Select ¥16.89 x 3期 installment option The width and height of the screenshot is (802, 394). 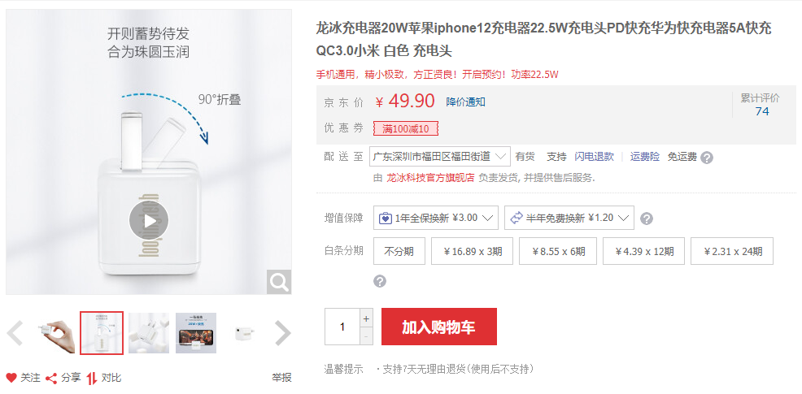(472, 251)
